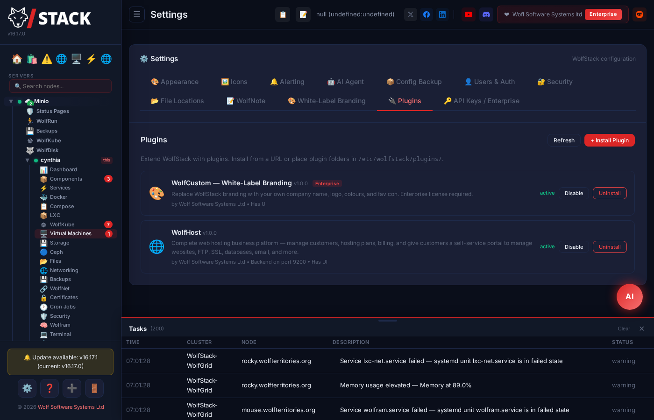654x420 pixels.
Task: Open the floating red AI assistant button
Action: (630, 297)
